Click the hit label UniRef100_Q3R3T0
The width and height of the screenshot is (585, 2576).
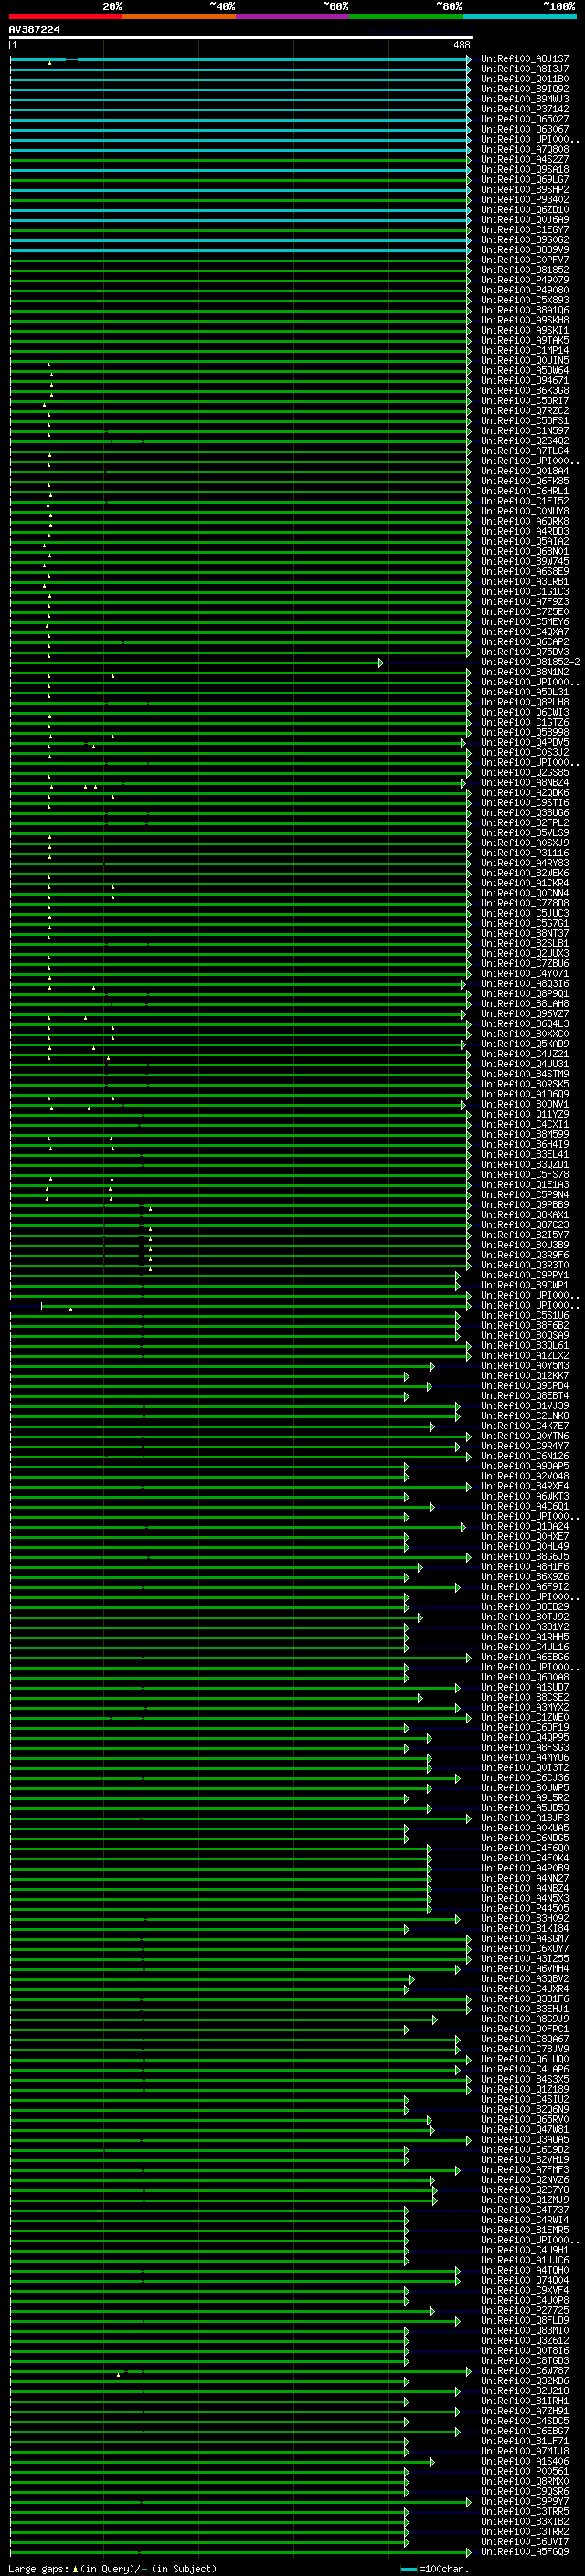[525, 1265]
